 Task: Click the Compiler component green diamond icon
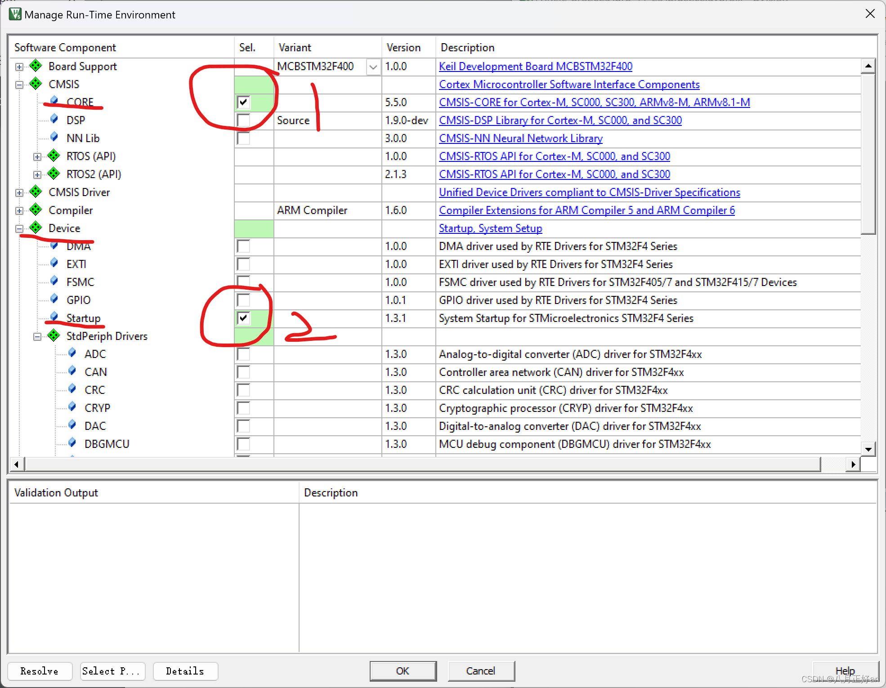point(36,210)
